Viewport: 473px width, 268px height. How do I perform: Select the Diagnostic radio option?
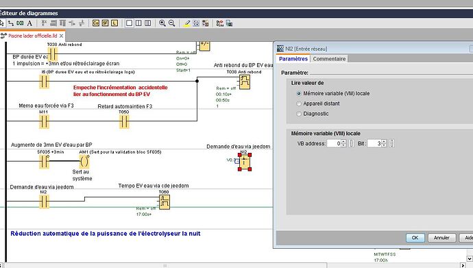point(299,114)
